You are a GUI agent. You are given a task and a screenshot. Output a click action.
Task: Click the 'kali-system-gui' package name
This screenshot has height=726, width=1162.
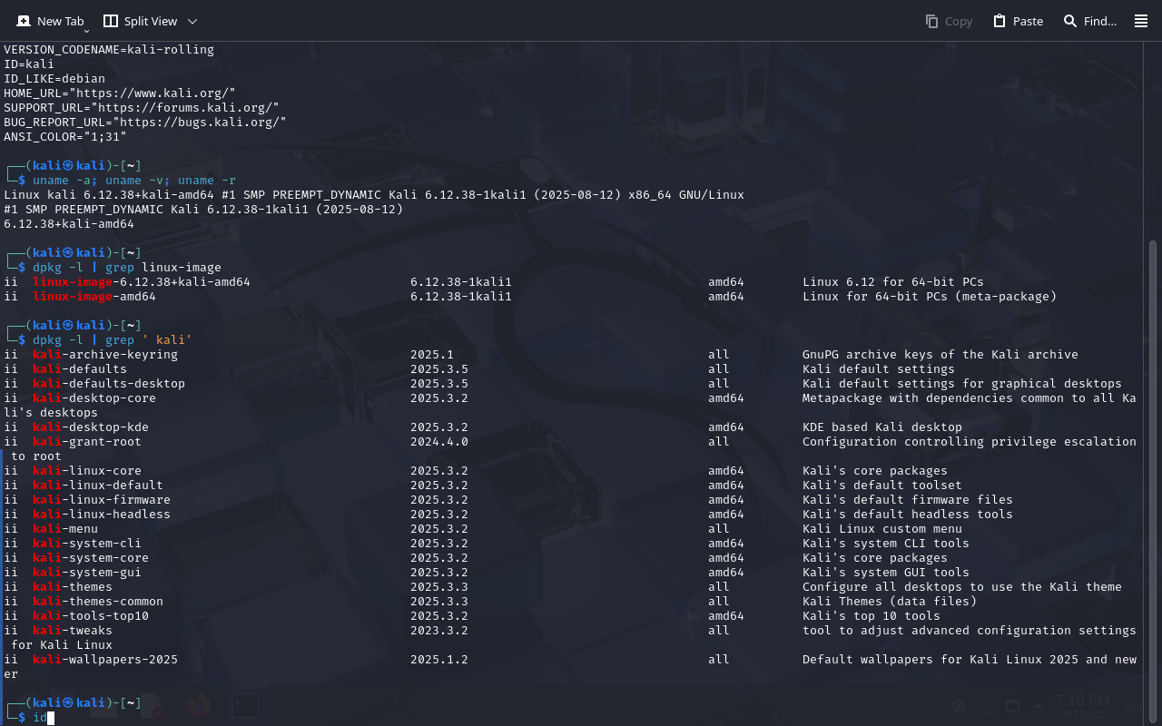click(x=87, y=573)
